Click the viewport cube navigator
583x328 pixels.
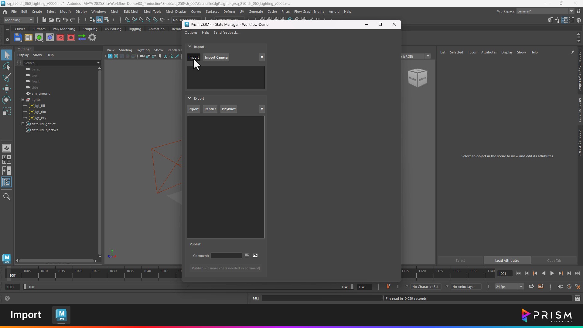pos(418,78)
